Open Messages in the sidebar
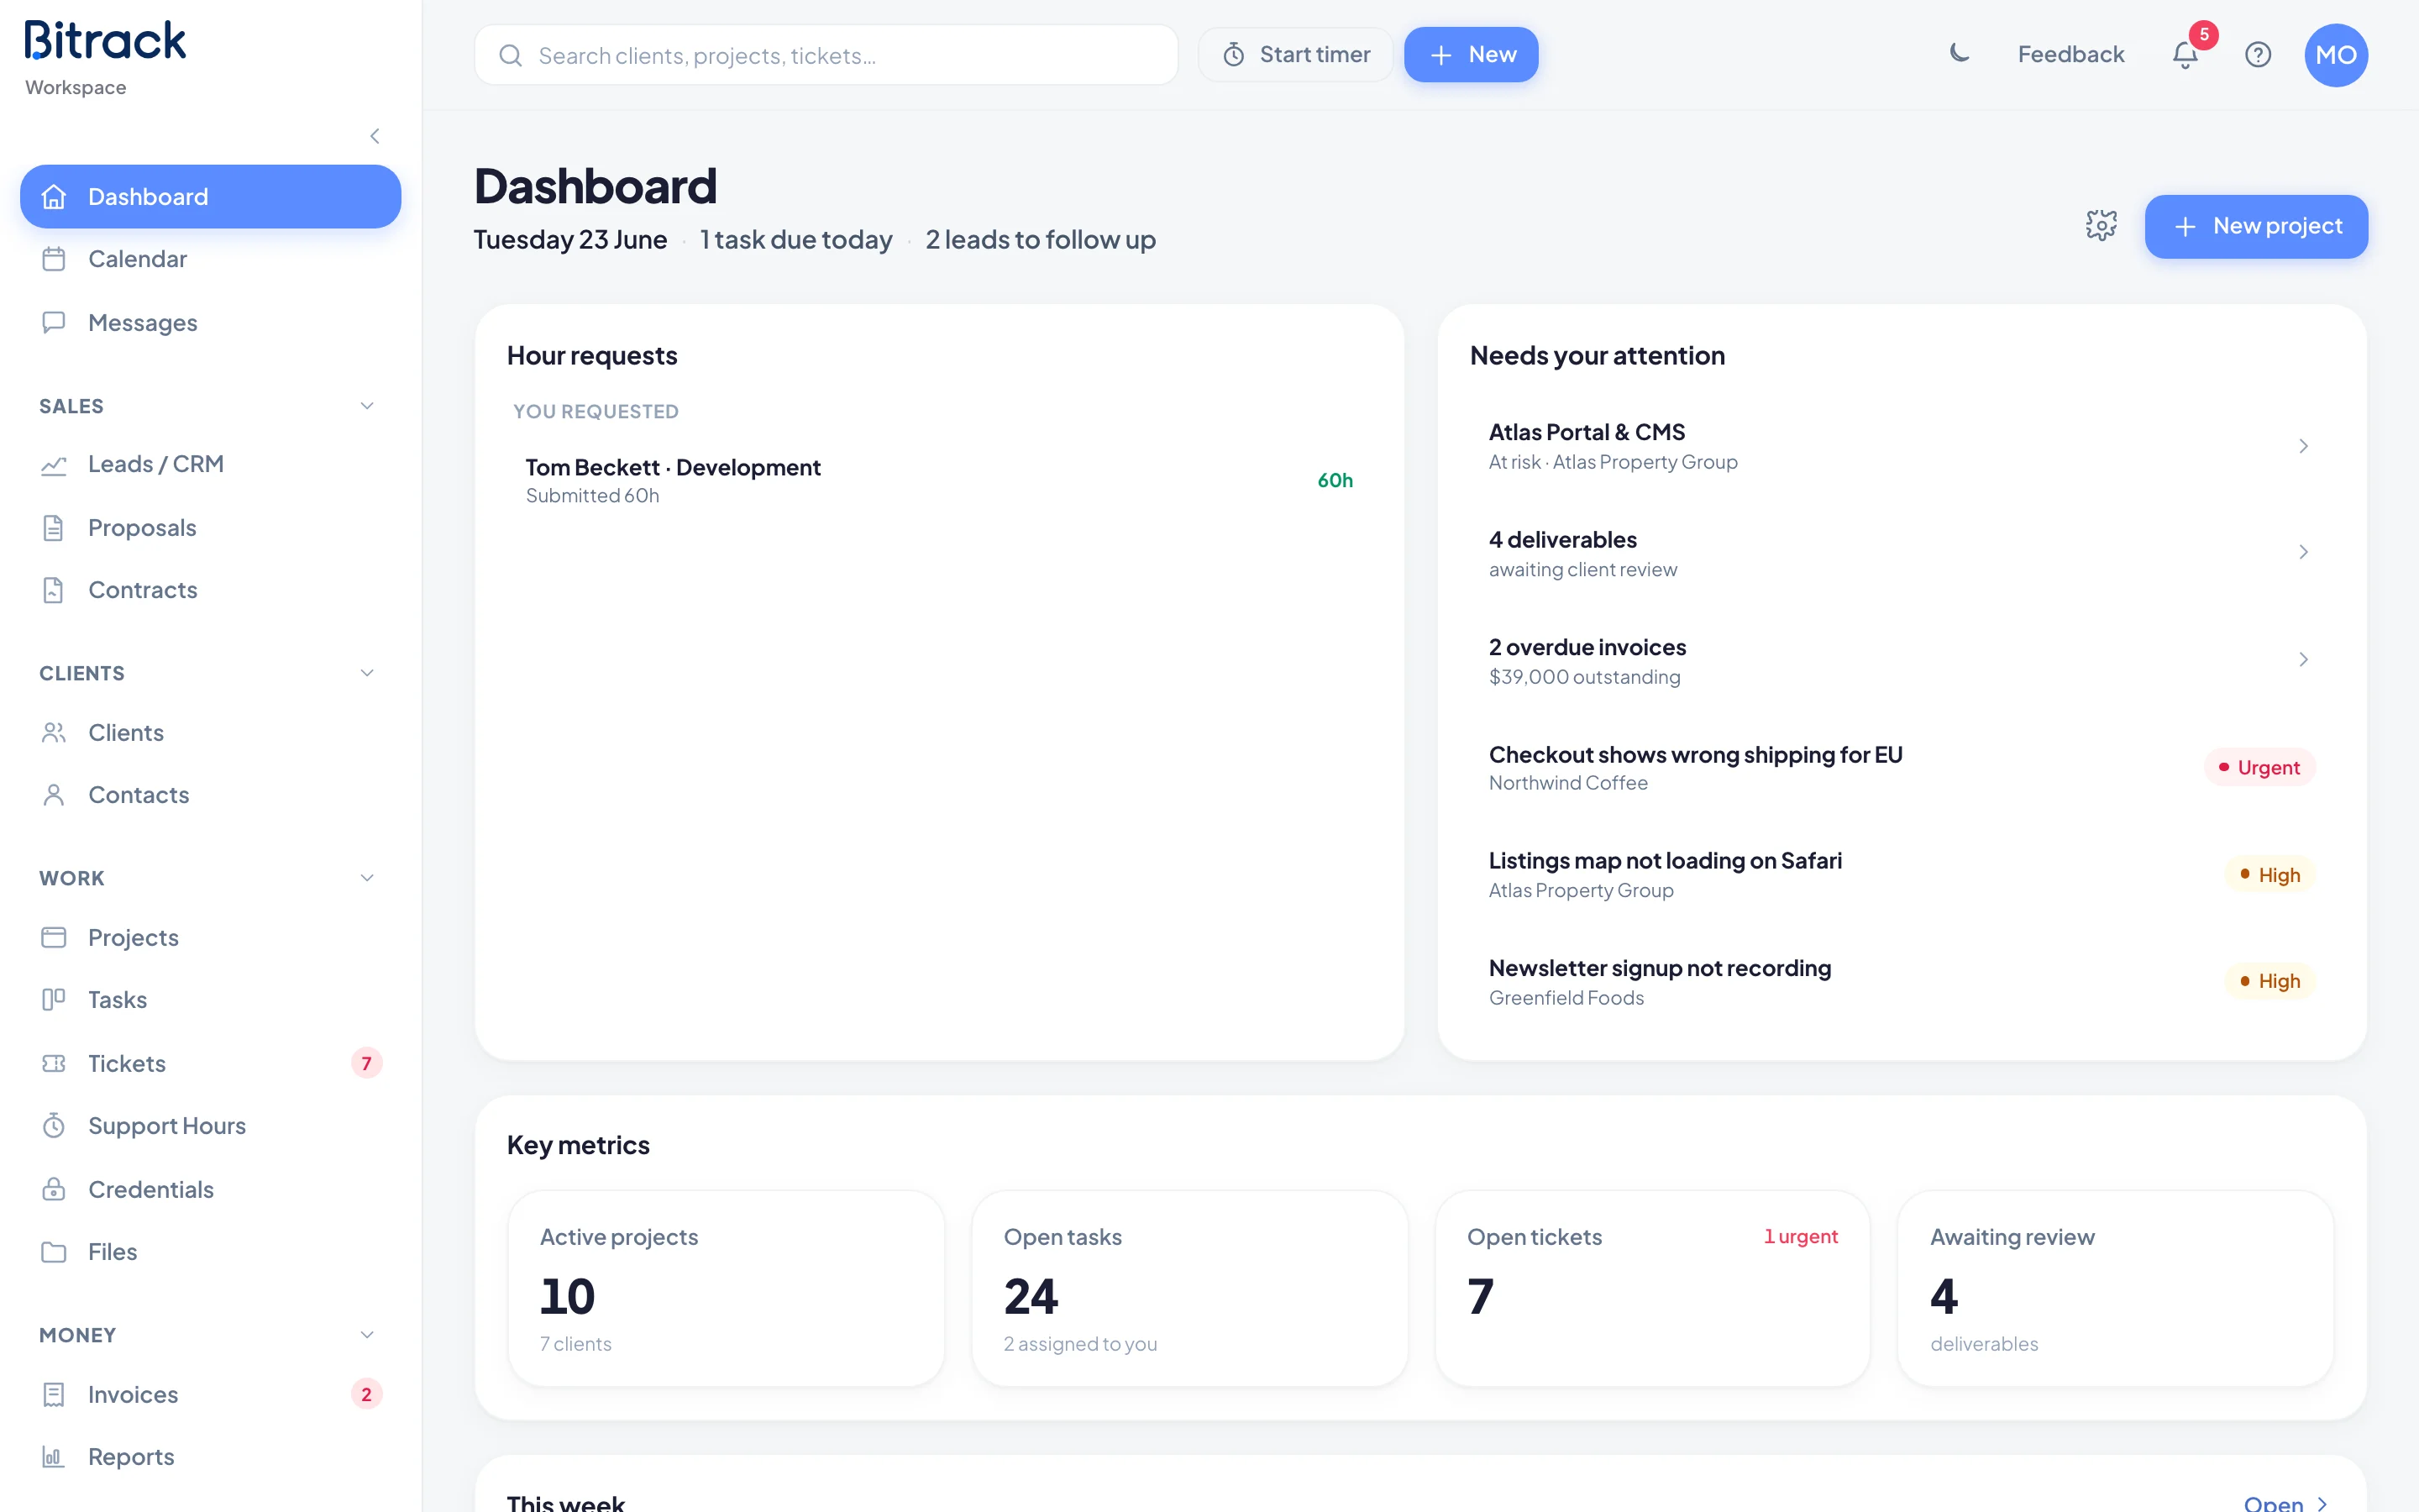 (x=210, y=322)
